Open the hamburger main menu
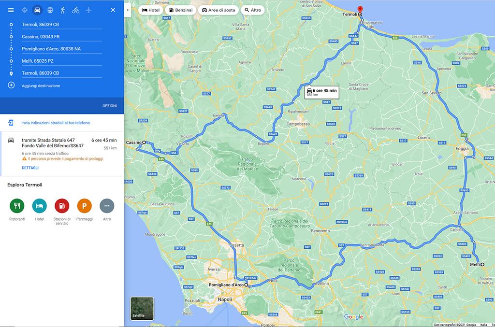The height and width of the screenshot is (327, 495). (x=11, y=10)
